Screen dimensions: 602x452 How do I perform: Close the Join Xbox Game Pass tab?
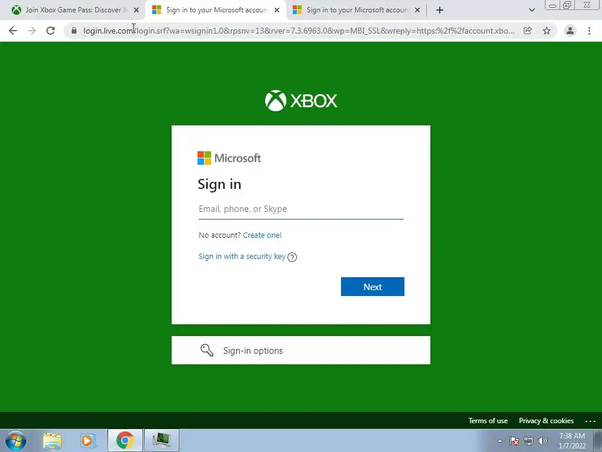[136, 10]
